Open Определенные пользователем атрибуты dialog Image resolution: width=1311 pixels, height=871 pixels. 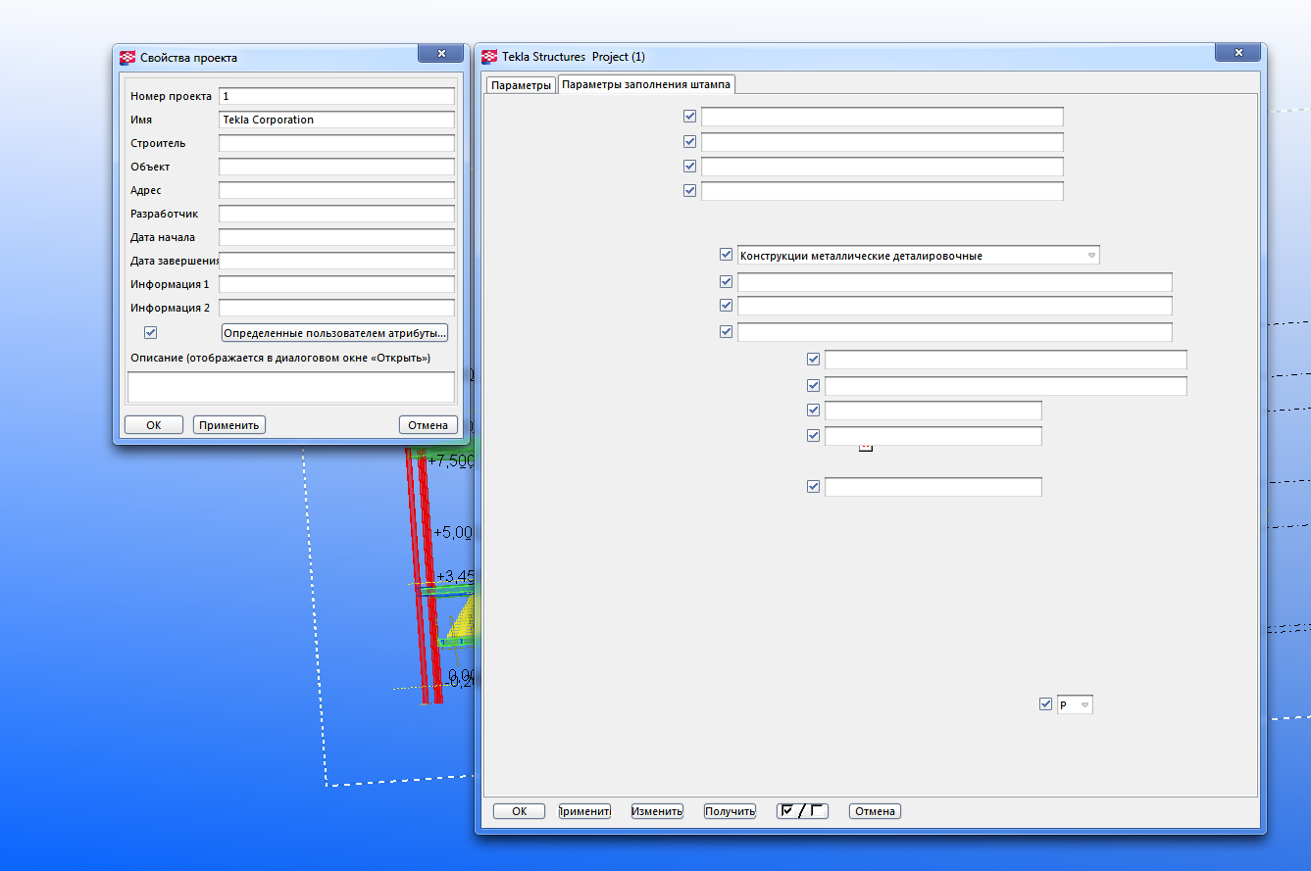coord(334,333)
